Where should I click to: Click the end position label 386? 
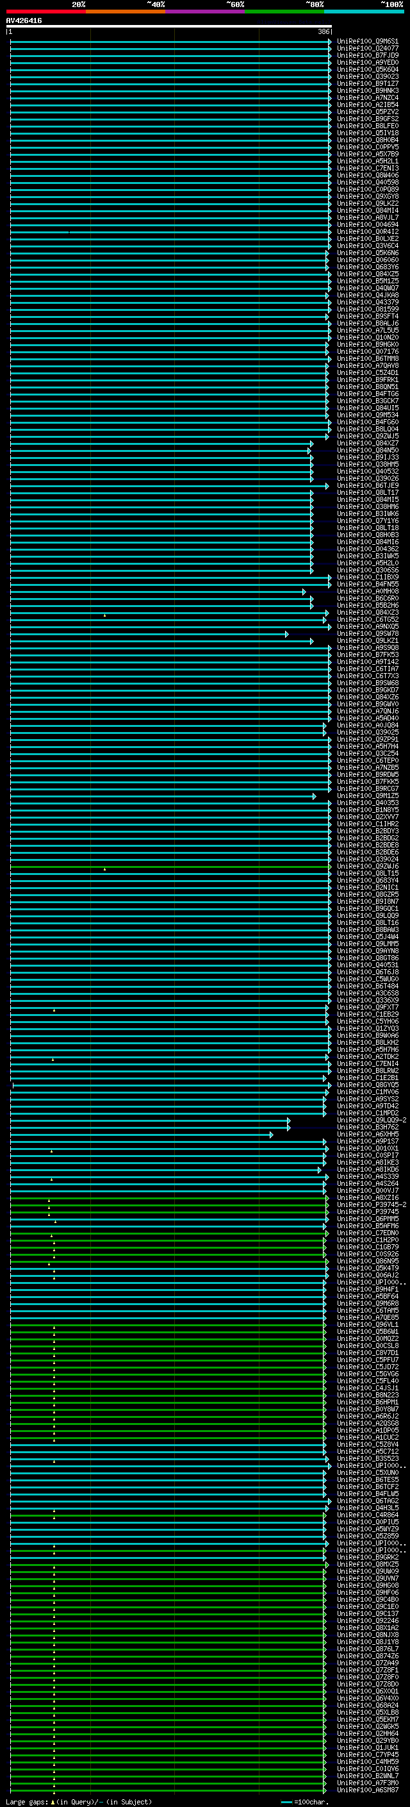tap(323, 31)
